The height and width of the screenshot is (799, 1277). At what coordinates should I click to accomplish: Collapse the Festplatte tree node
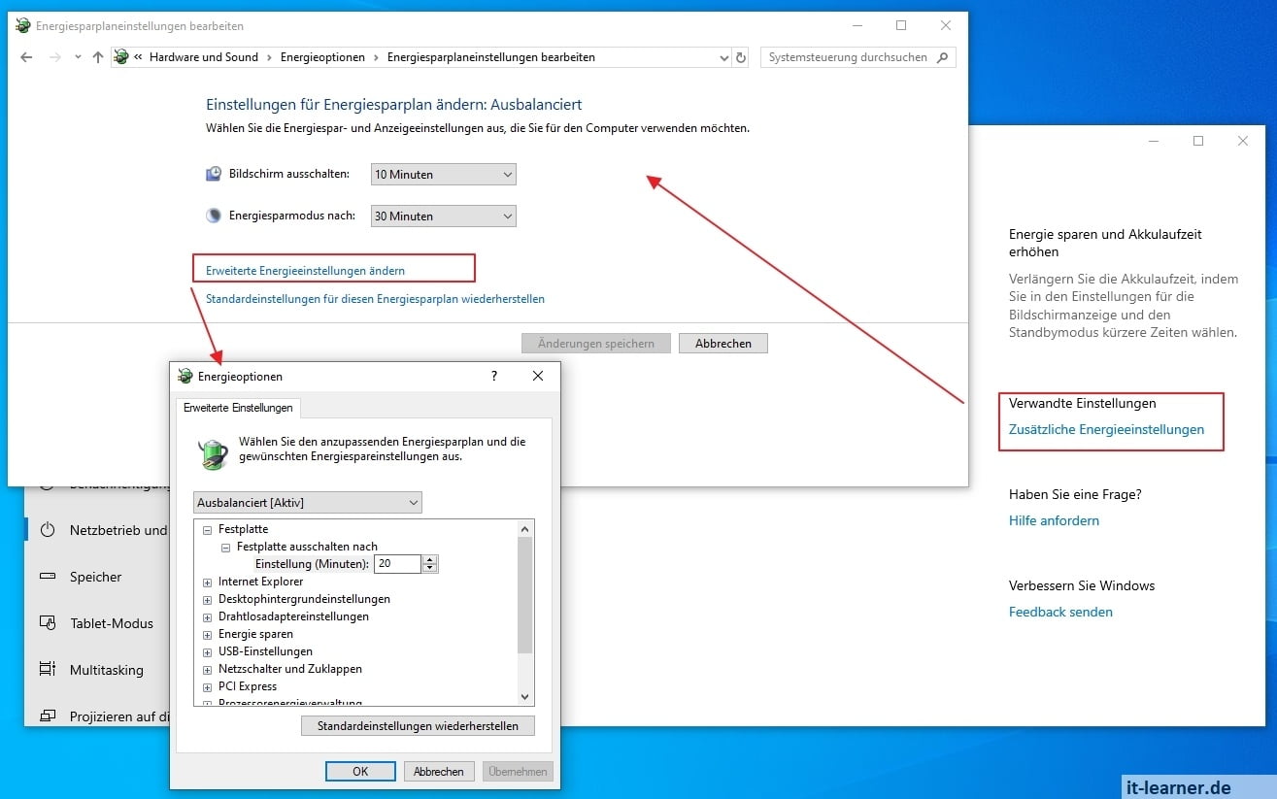(207, 529)
